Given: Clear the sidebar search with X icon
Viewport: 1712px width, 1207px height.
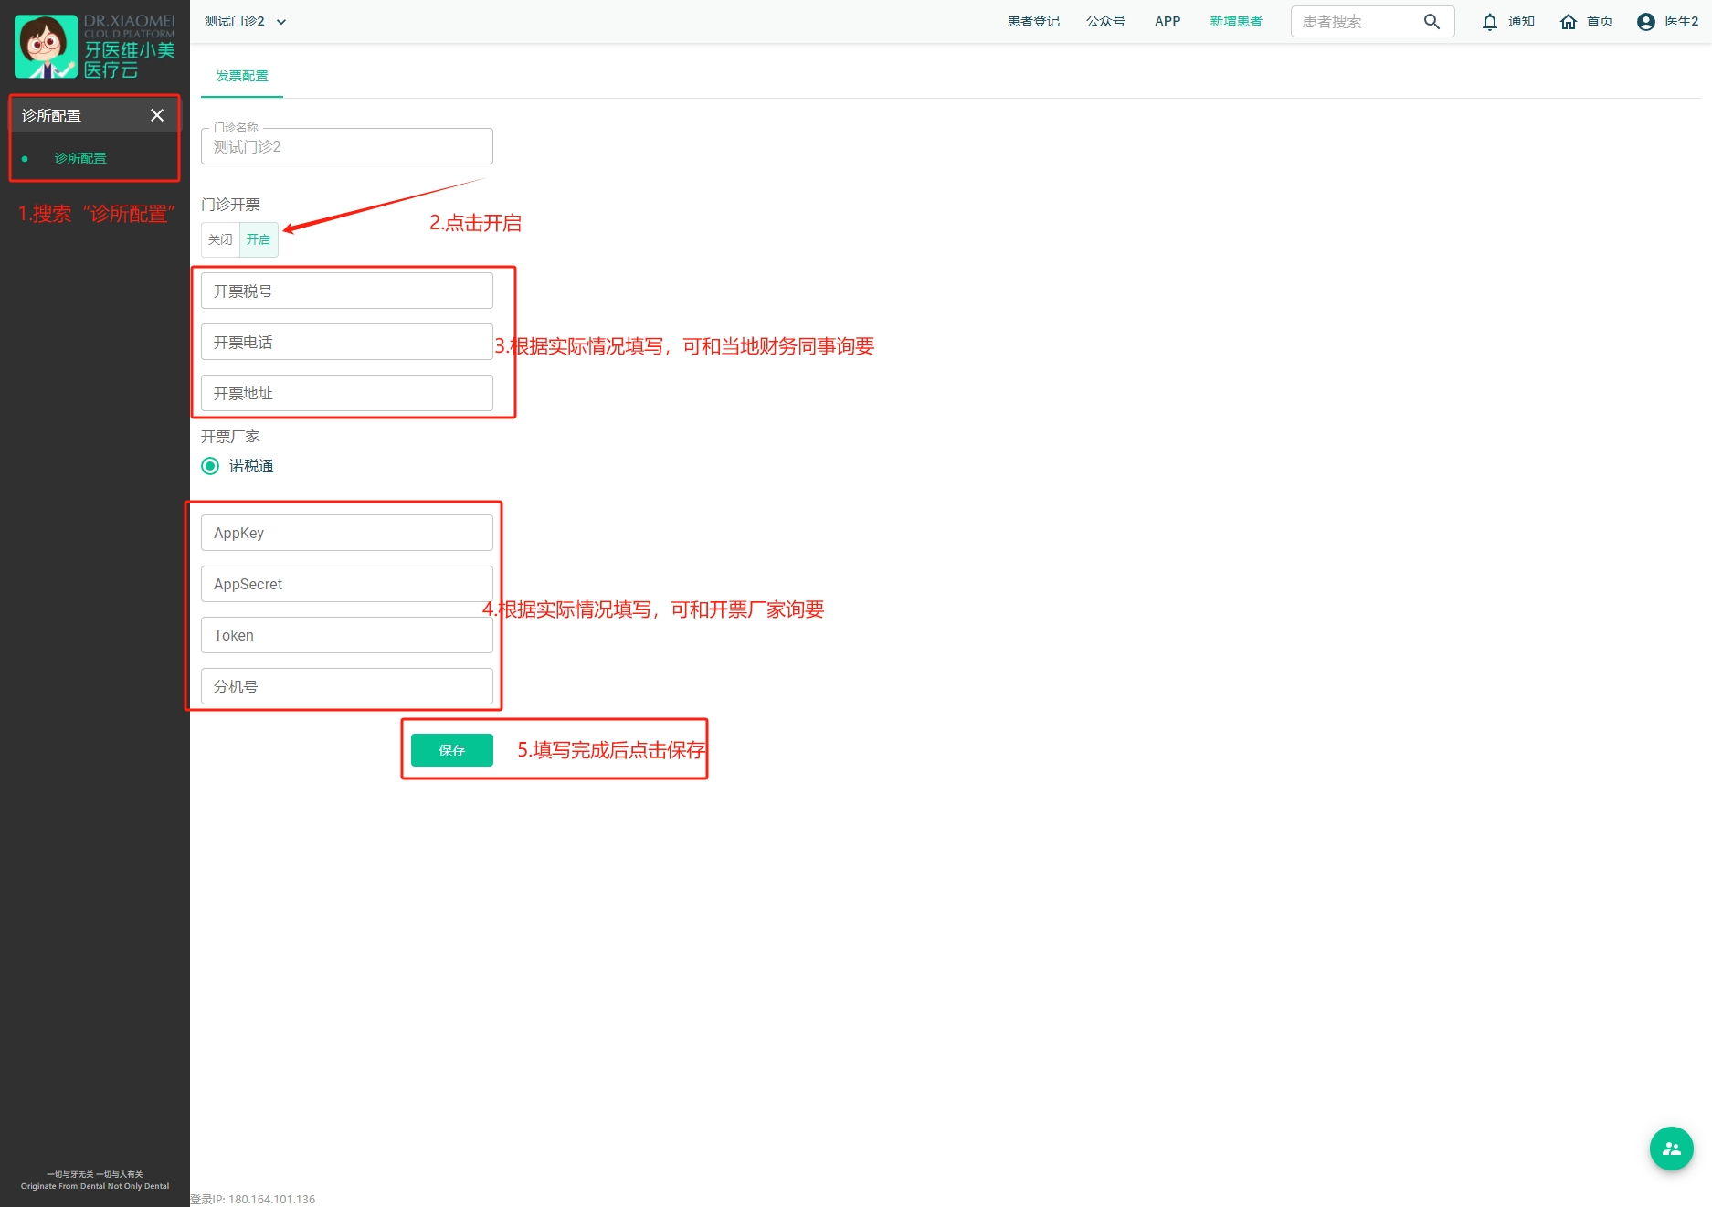Looking at the screenshot, I should pos(157,115).
